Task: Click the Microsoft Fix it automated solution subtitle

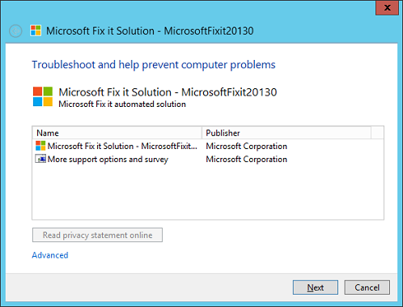Action: (122, 104)
